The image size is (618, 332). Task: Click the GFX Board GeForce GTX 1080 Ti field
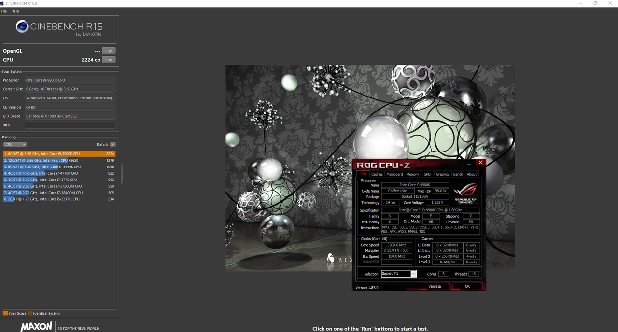[70, 116]
